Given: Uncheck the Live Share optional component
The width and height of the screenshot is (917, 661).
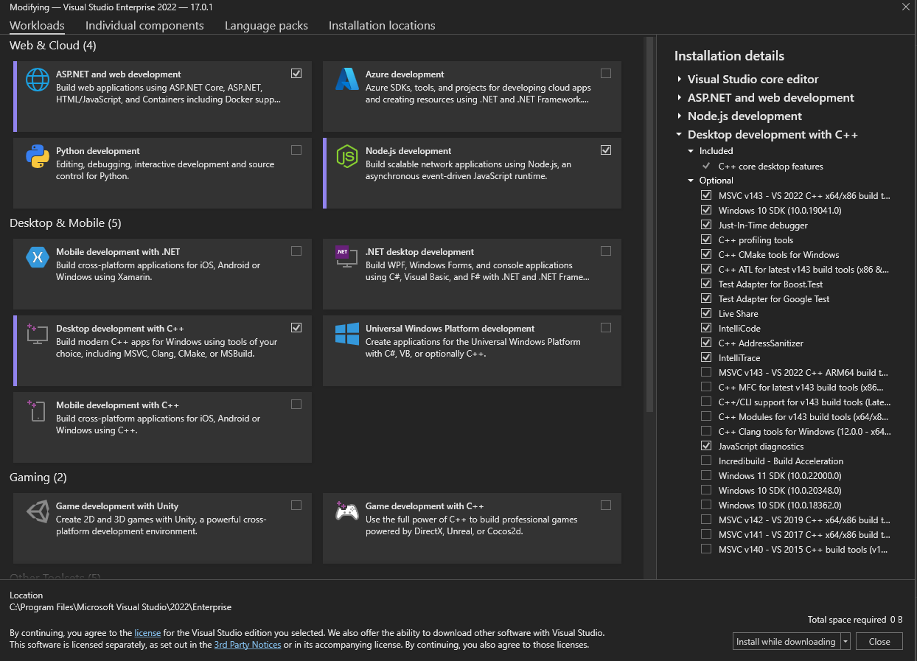Looking at the screenshot, I should click(x=706, y=313).
